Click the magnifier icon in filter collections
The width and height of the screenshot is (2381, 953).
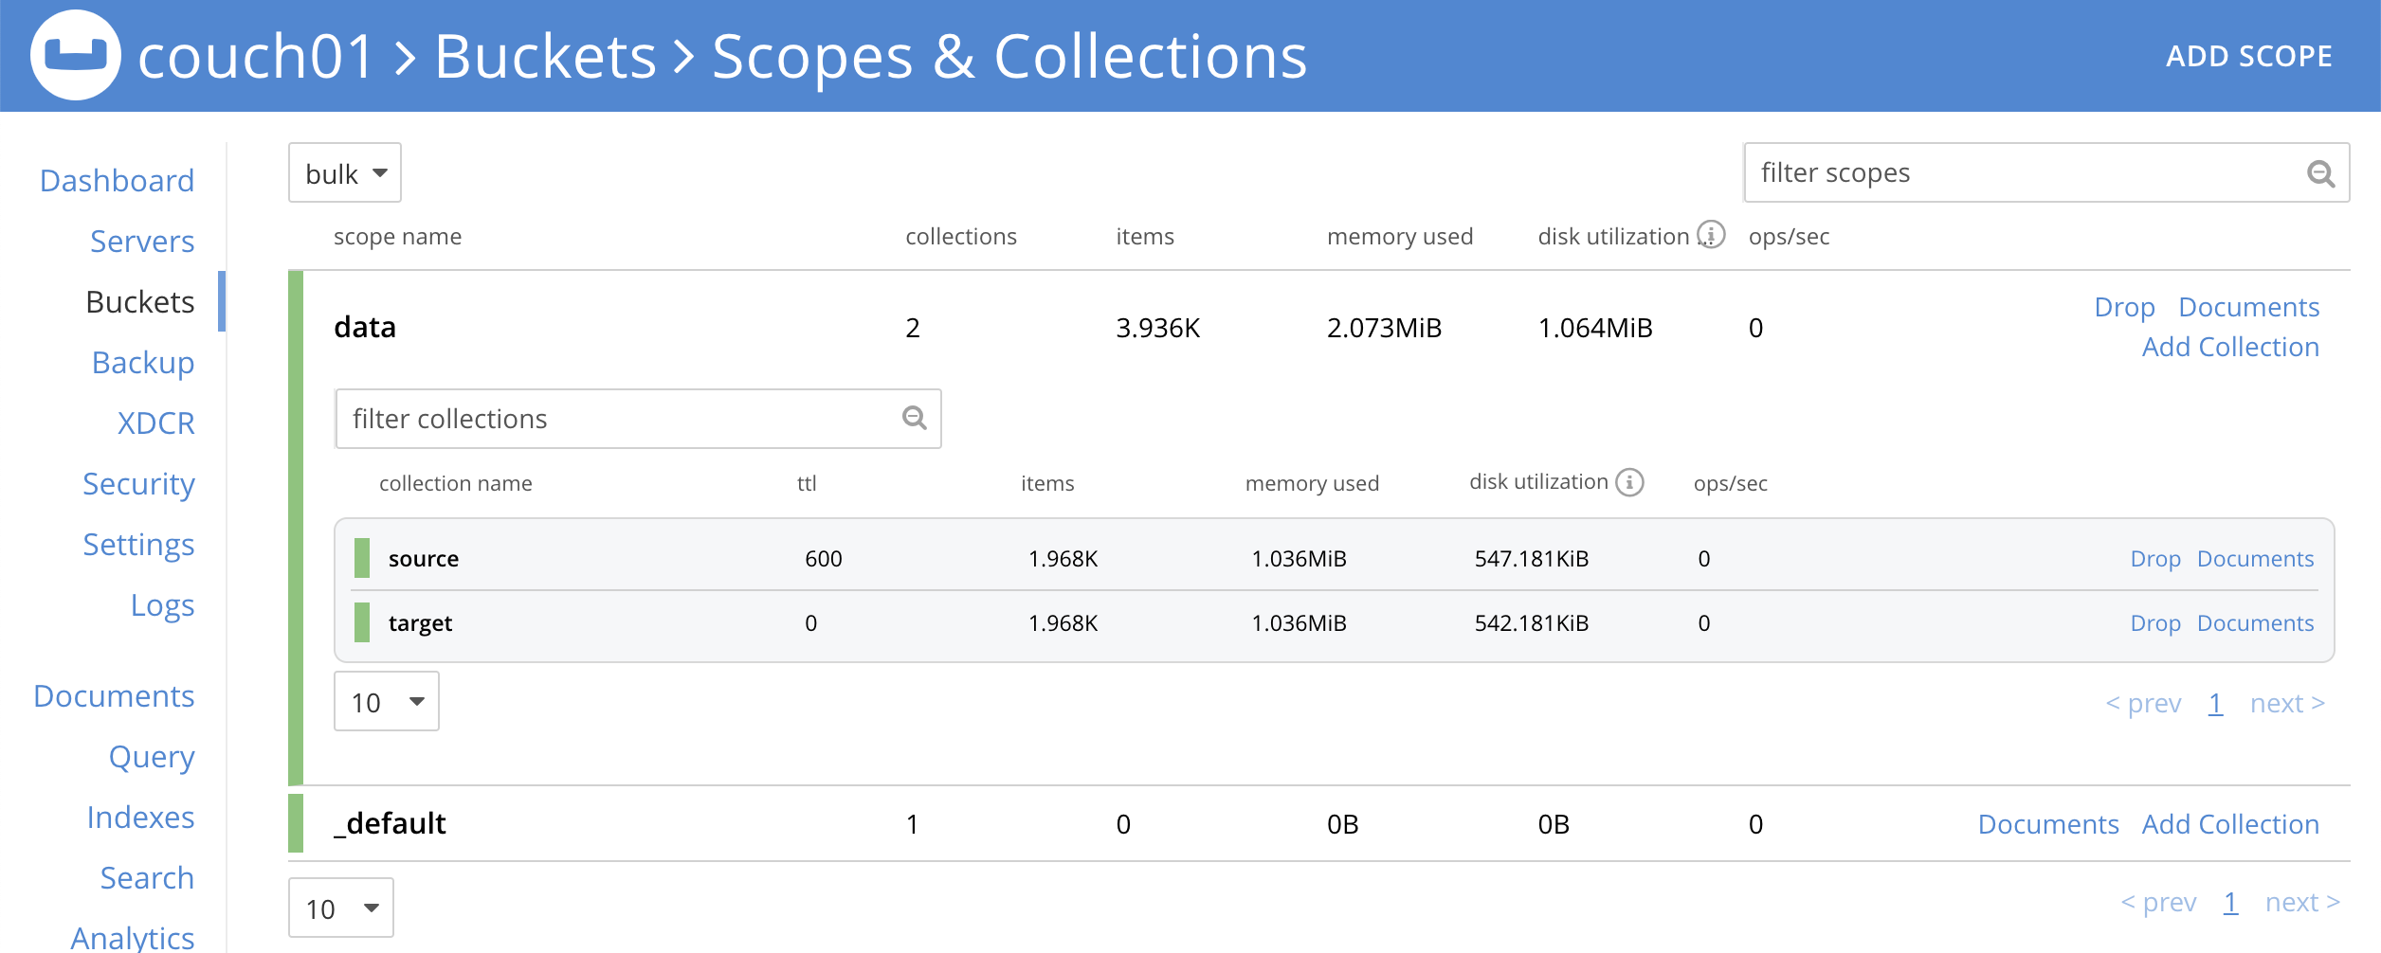point(913,418)
